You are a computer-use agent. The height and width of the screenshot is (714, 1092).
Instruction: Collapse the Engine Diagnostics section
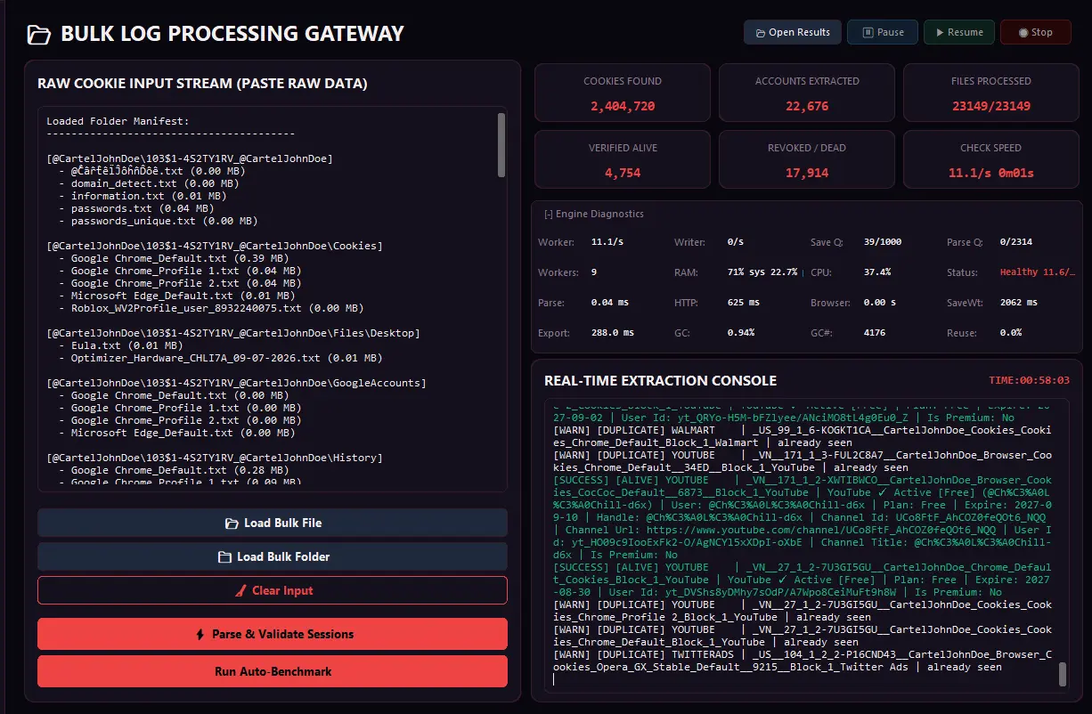click(x=594, y=214)
